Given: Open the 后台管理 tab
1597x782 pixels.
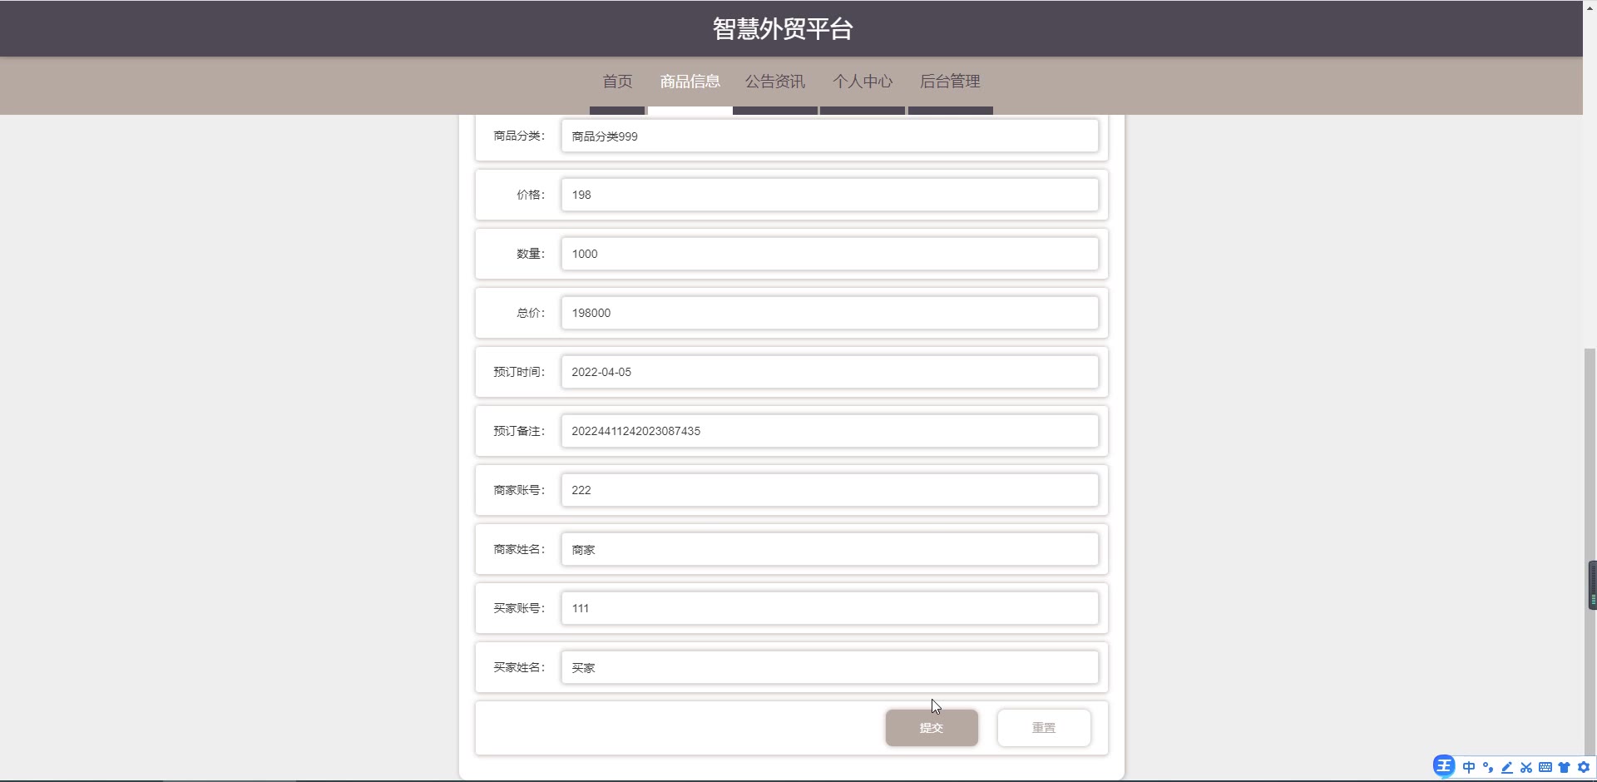Looking at the screenshot, I should 950,82.
